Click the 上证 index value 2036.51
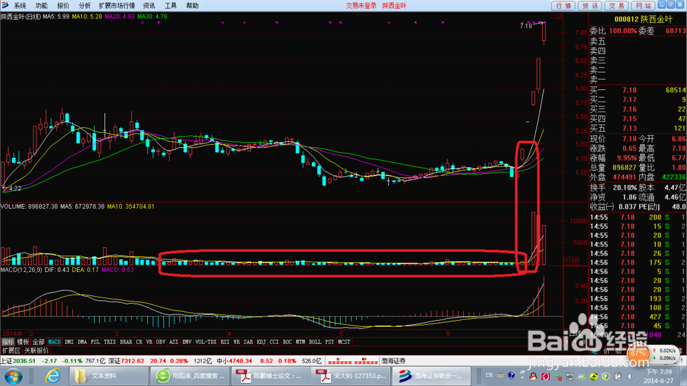The height and width of the screenshot is (386, 687). pos(24,361)
